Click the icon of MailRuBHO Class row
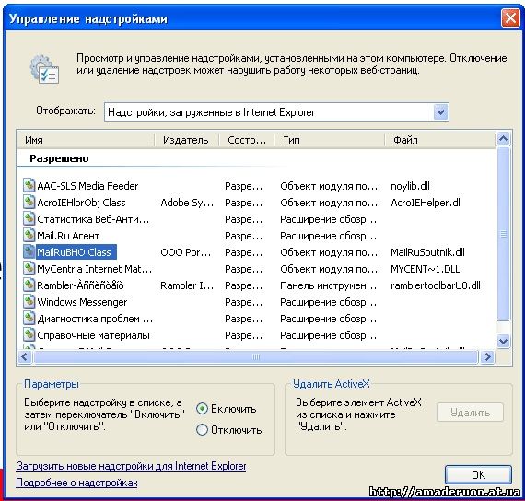 [x=29, y=251]
